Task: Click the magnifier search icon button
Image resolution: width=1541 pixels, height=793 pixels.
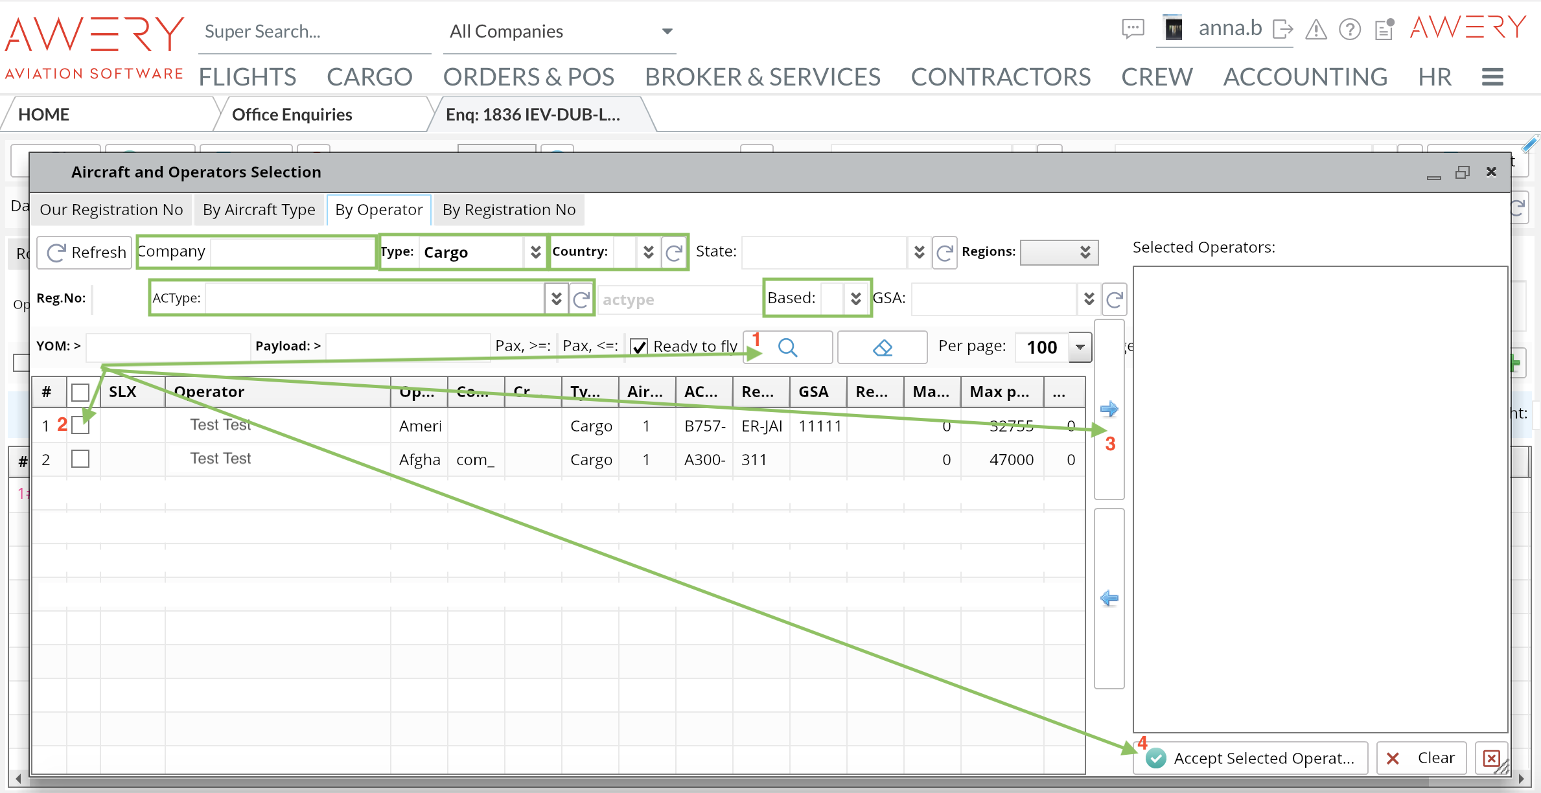Action: click(787, 347)
